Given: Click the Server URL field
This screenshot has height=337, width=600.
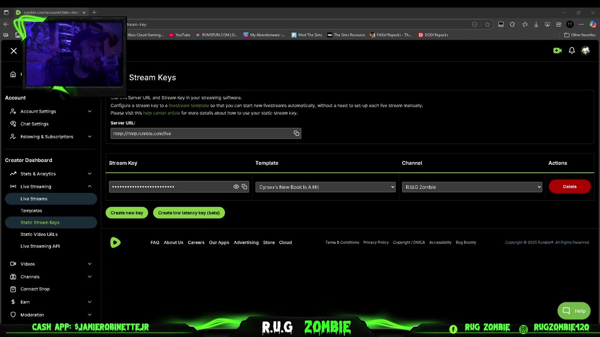Looking at the screenshot, I should pyautogui.click(x=206, y=133).
